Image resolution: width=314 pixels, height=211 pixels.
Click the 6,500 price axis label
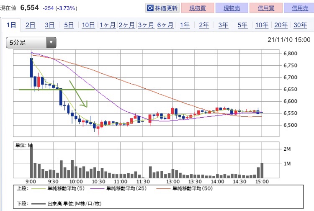pos(291,125)
